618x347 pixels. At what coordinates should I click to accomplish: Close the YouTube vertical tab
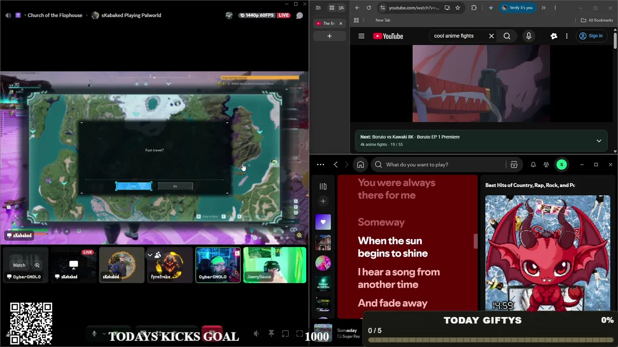[340, 24]
